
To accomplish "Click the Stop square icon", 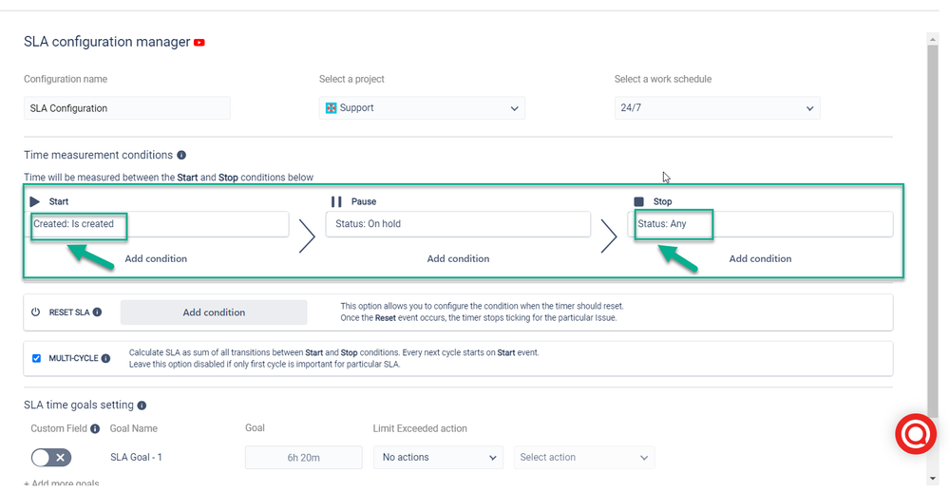I will pyautogui.click(x=638, y=201).
